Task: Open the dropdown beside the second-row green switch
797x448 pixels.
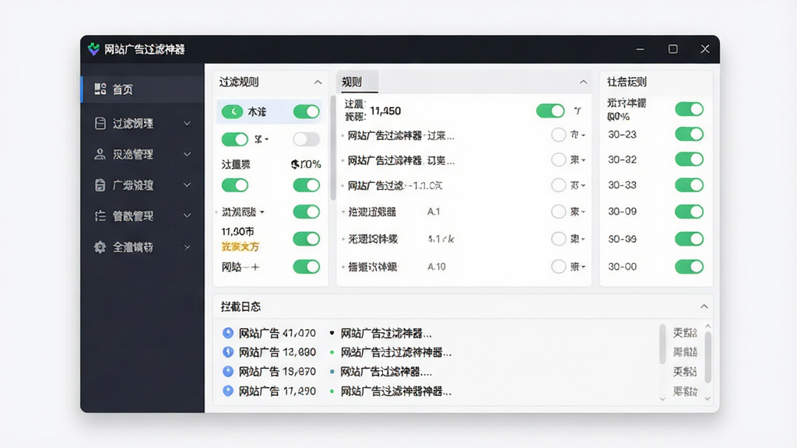Action: (262, 139)
